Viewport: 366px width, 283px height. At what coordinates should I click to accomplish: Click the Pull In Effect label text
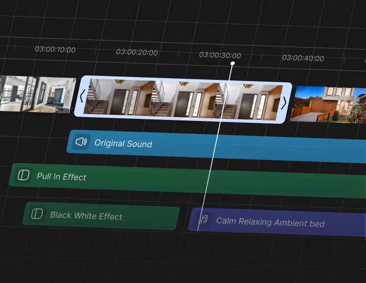(x=62, y=176)
